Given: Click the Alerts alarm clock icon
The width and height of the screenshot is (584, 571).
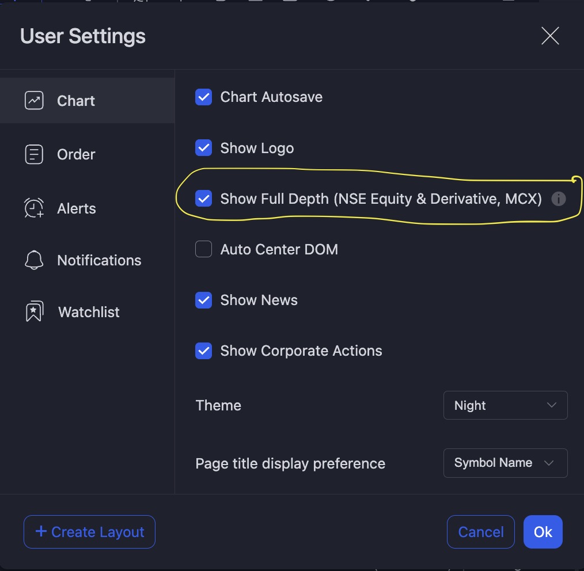Looking at the screenshot, I should [34, 208].
